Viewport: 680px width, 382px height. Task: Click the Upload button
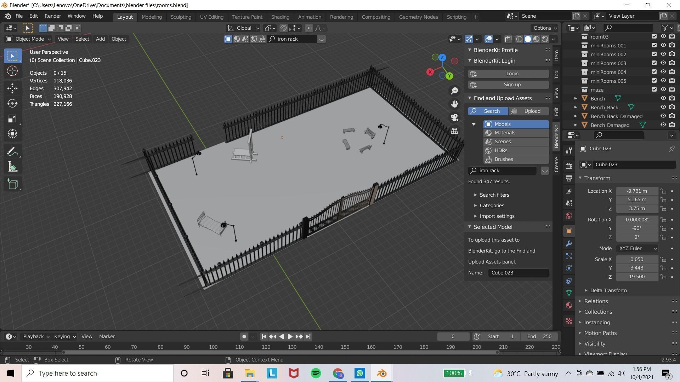pyautogui.click(x=529, y=111)
